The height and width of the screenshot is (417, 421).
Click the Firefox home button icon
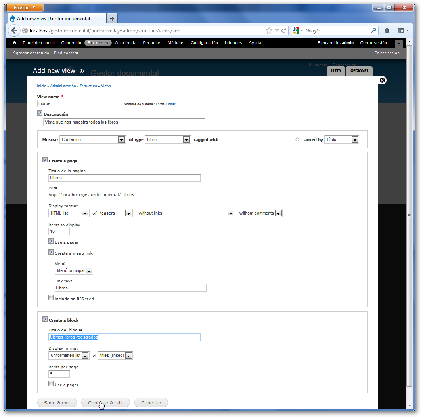[x=387, y=30]
